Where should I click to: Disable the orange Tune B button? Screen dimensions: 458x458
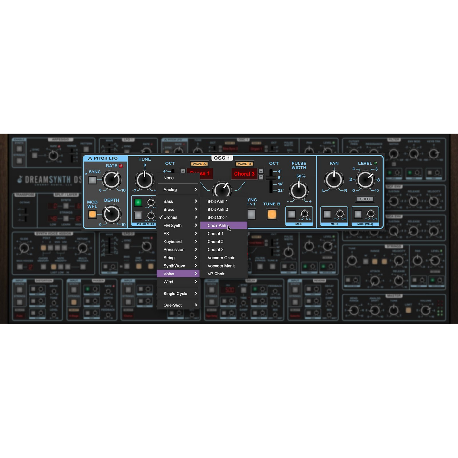(x=272, y=214)
